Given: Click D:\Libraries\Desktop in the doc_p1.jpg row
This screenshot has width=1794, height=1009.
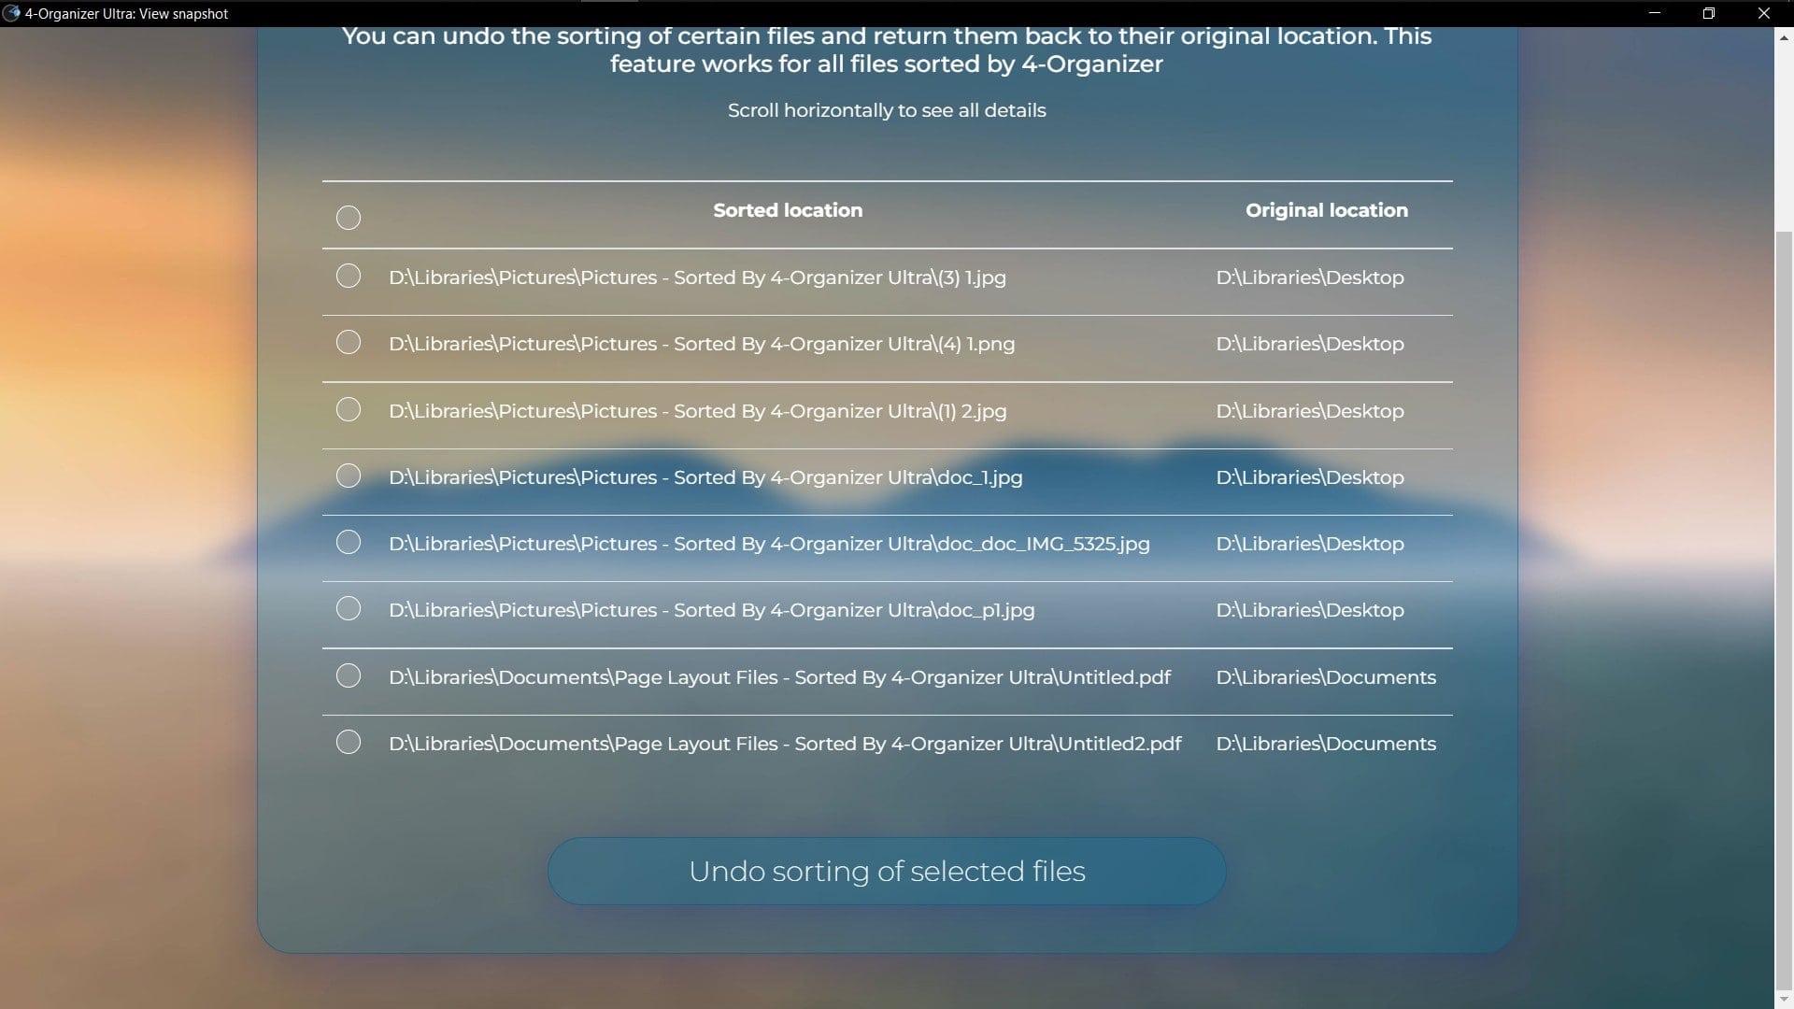Looking at the screenshot, I should click(x=1310, y=610).
